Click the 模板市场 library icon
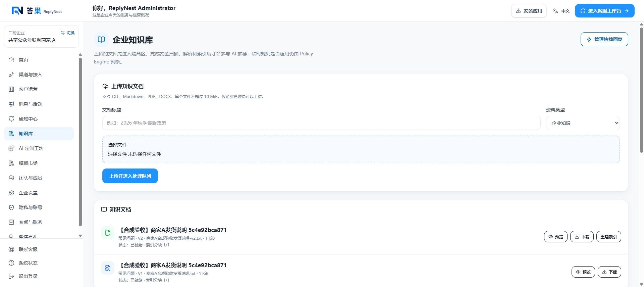This screenshot has width=644, height=287. [11, 163]
